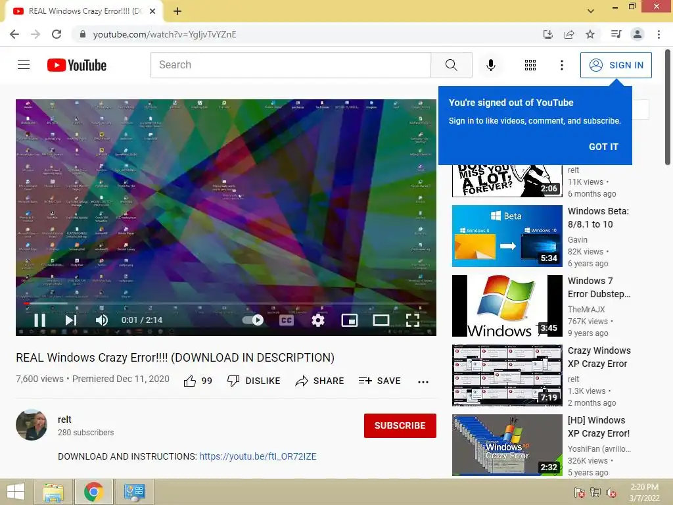Enable theater mode
Viewport: 673px width, 505px height.
381,320
